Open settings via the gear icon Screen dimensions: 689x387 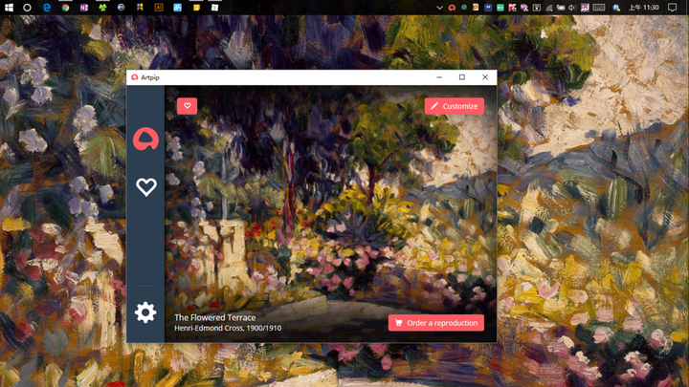145,312
